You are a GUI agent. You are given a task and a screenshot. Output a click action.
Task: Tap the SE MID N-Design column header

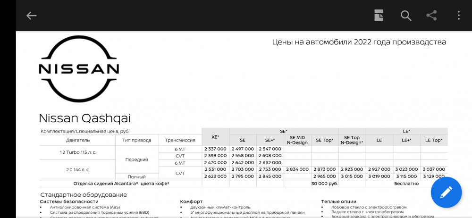click(x=297, y=140)
